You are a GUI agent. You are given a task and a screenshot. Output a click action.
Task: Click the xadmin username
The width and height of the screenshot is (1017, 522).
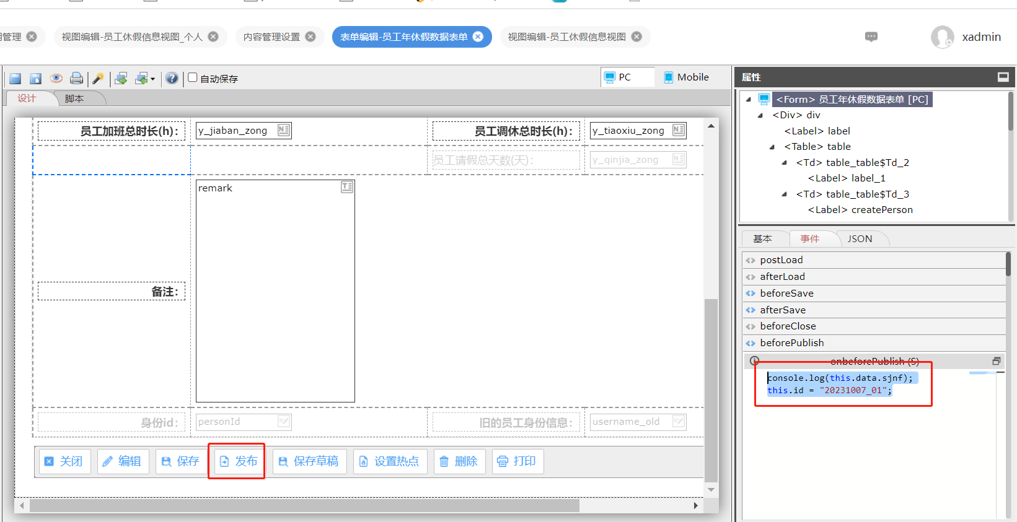click(x=981, y=37)
